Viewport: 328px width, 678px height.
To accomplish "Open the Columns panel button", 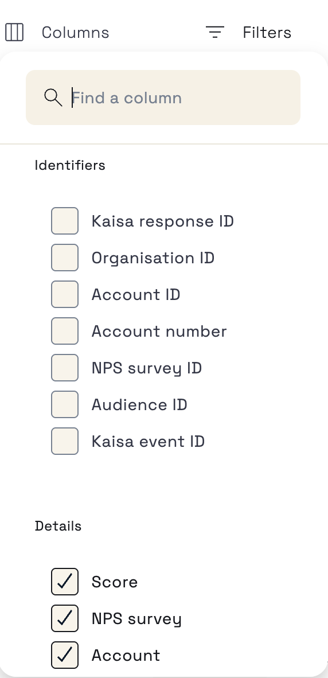I will [57, 33].
